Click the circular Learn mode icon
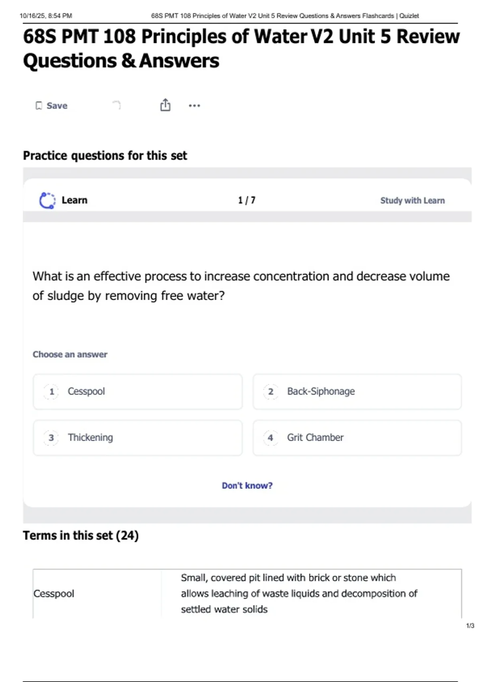Viewport: 481px width, 682px height. pyautogui.click(x=47, y=200)
